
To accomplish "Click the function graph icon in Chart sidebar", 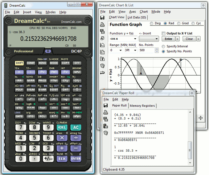I will (x=102, y=45).
